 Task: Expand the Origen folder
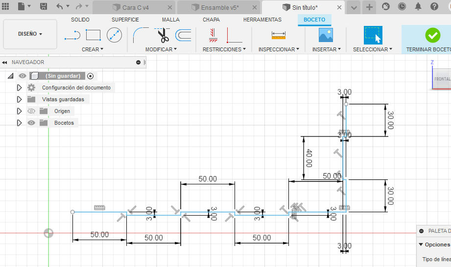coord(19,111)
